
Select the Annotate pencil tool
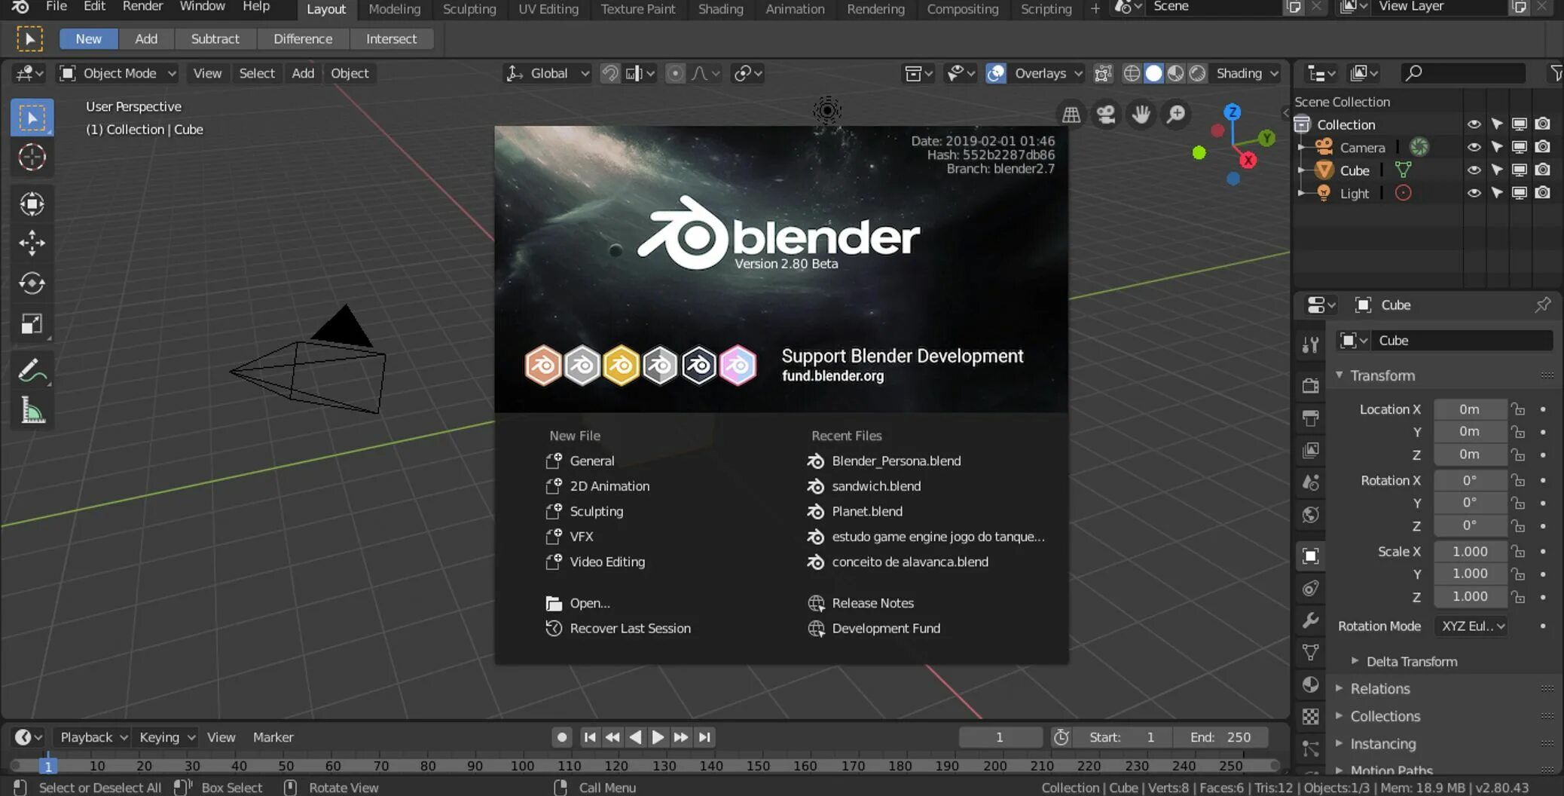click(x=32, y=370)
